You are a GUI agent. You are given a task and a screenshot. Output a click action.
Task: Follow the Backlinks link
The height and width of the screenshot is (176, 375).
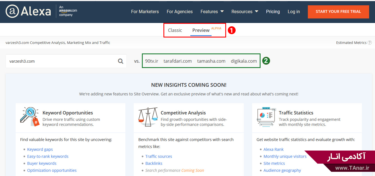tap(154, 163)
